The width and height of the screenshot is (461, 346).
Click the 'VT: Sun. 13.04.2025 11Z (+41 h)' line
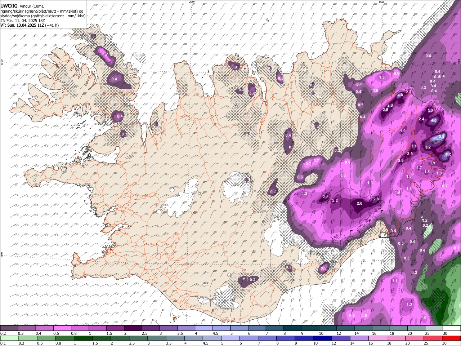(x=30, y=25)
